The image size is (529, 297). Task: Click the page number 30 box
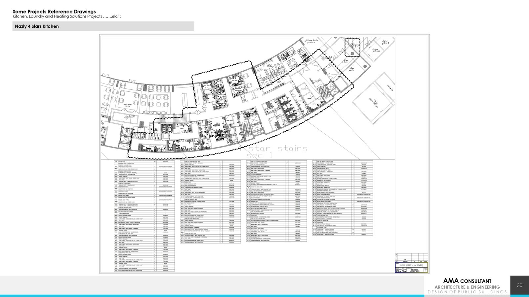[x=519, y=285]
